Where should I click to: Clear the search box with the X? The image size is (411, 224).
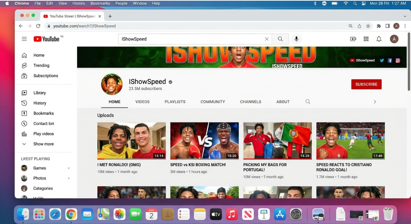tap(267, 39)
